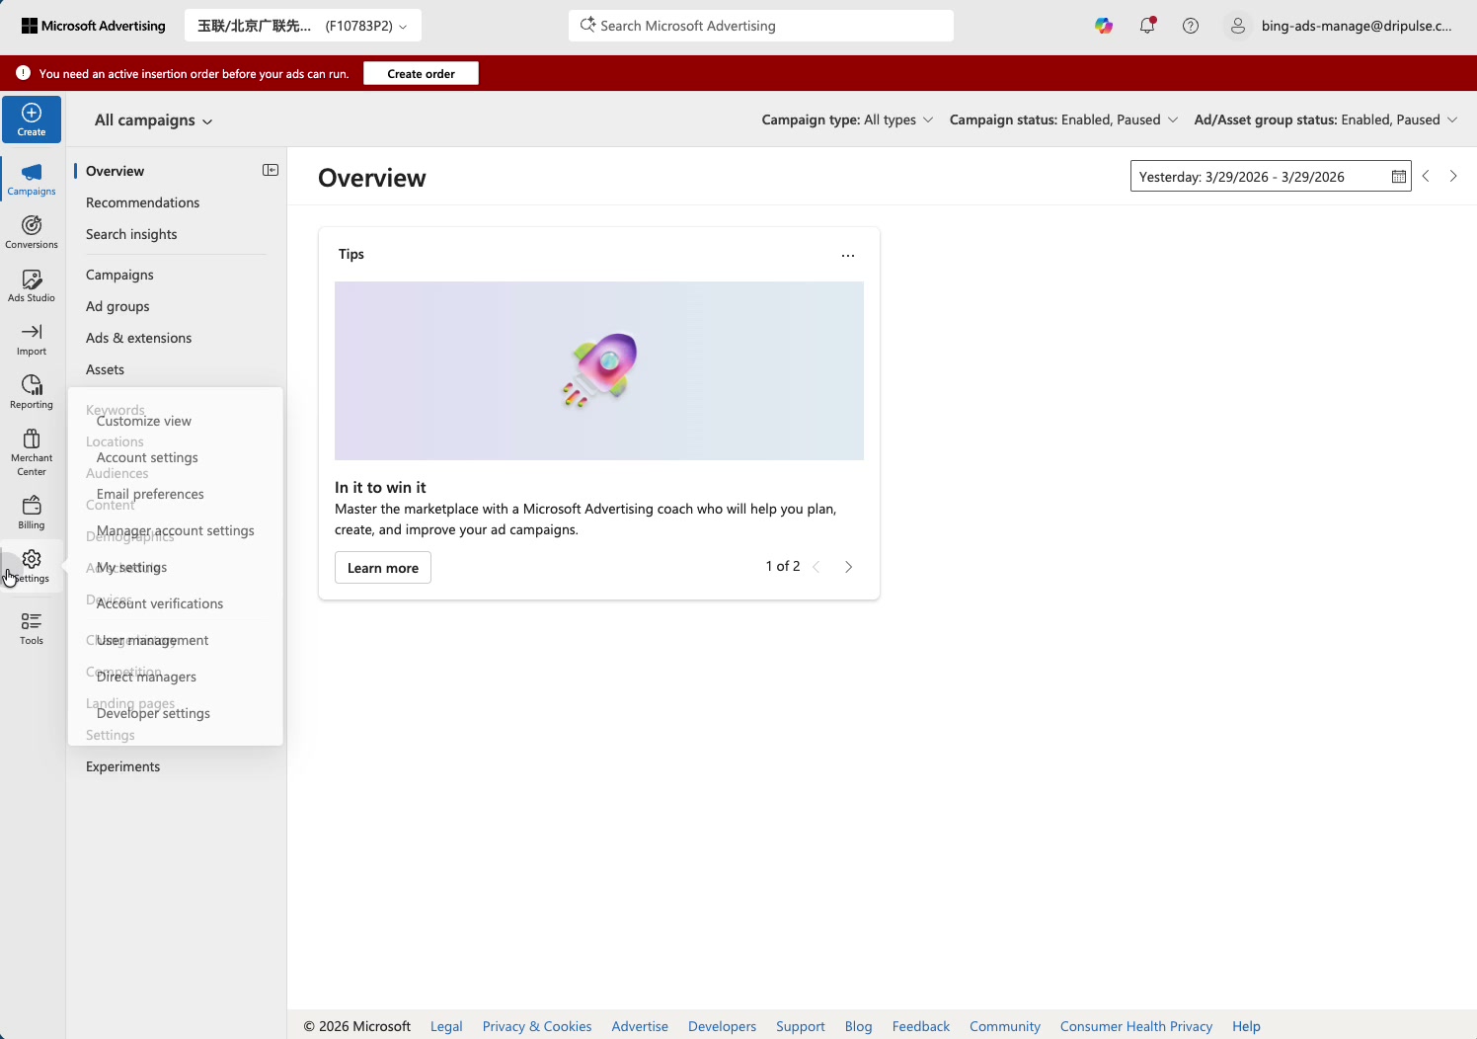1477x1039 pixels.
Task: Open the Campaign type filter
Action: click(847, 120)
